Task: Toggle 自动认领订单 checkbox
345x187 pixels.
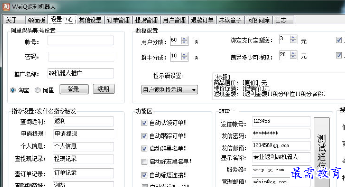Action: point(144,123)
